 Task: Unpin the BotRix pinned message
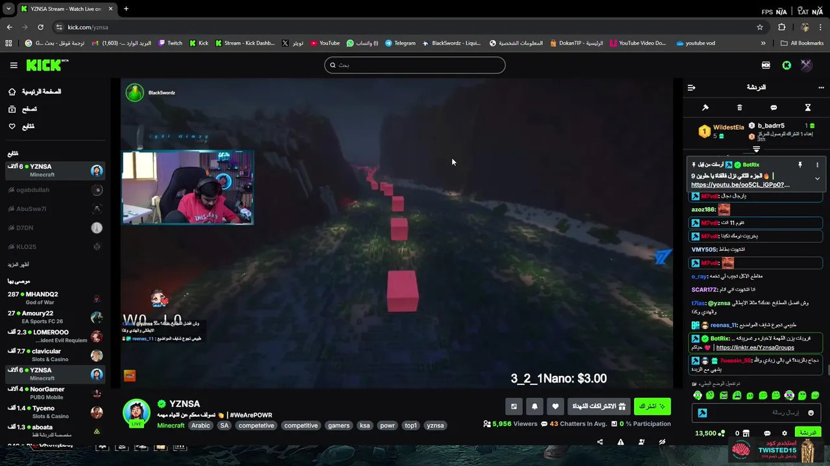800,165
